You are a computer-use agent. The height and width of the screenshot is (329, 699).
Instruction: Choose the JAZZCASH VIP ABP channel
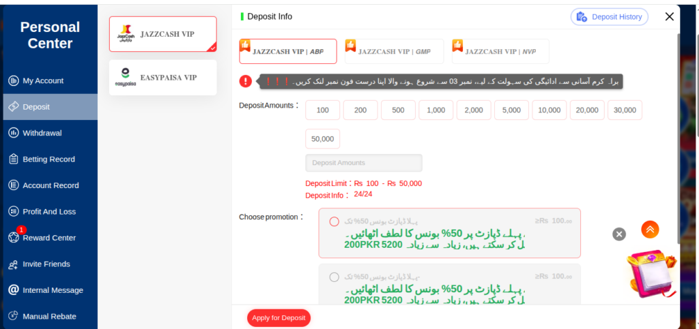[x=287, y=52]
